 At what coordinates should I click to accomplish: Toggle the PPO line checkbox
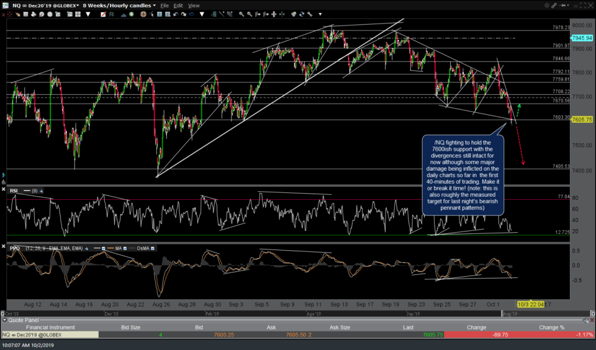click(x=103, y=248)
